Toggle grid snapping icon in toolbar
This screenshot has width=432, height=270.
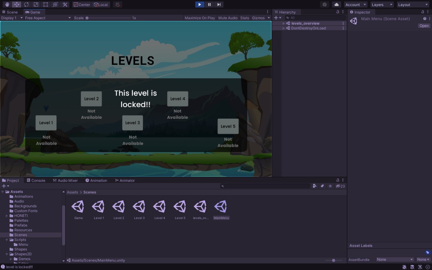click(117, 4)
